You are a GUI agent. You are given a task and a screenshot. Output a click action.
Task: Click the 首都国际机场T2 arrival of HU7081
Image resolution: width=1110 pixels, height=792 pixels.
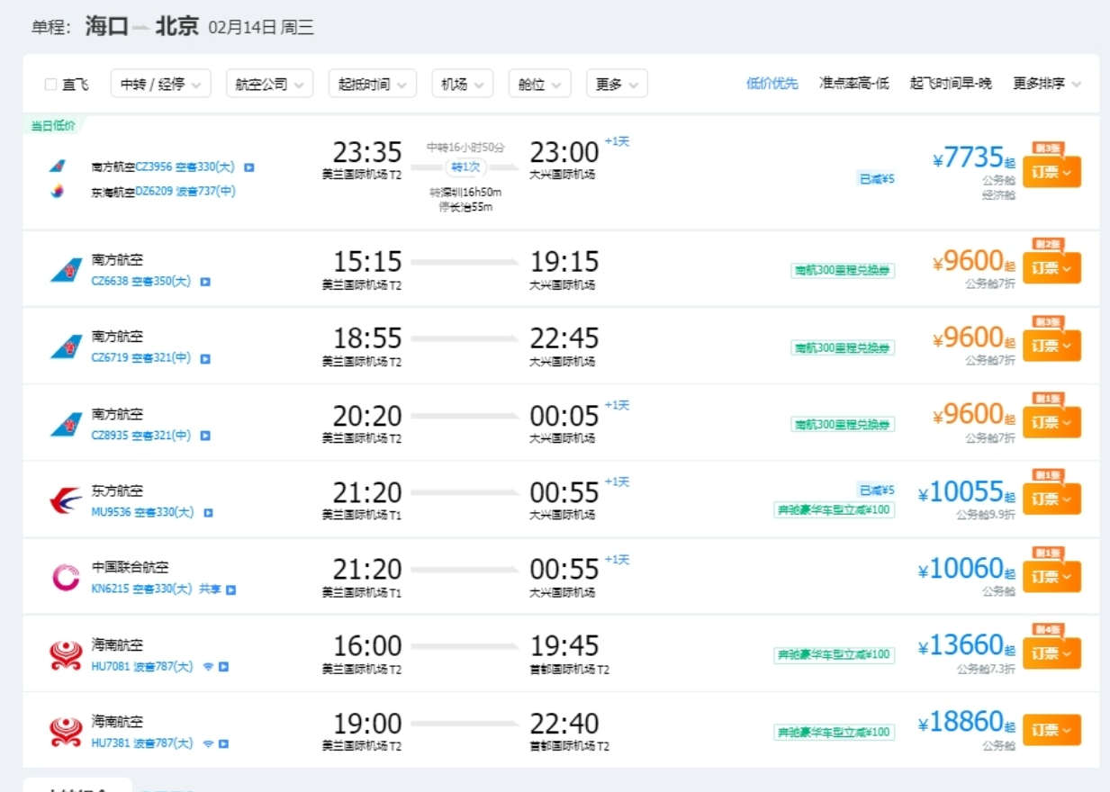coord(569,670)
